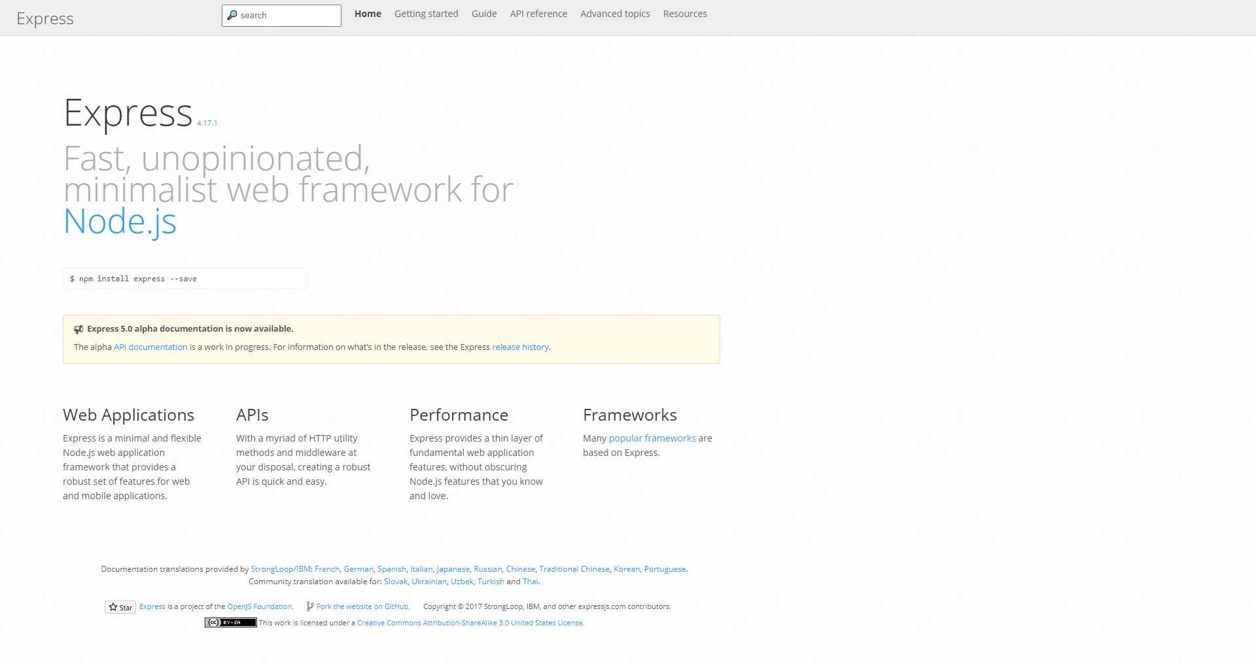The height and width of the screenshot is (664, 1256).
Task: Visit the OpenJS Foundation link
Action: point(259,606)
